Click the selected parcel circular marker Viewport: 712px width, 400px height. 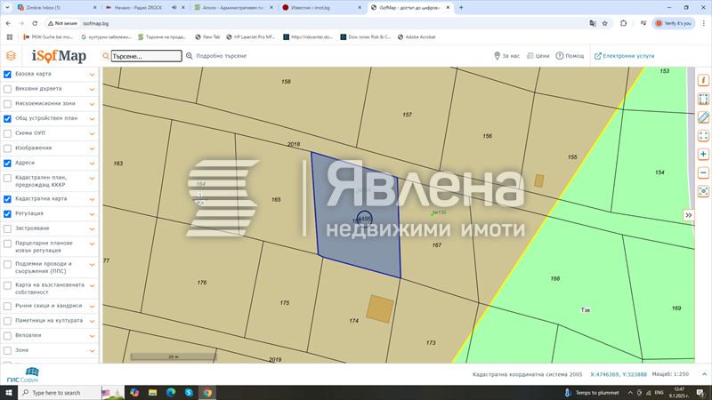(364, 219)
